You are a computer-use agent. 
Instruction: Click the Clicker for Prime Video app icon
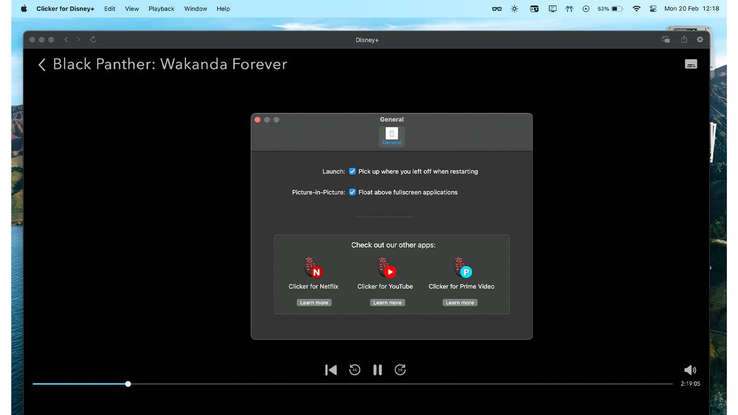pyautogui.click(x=460, y=266)
